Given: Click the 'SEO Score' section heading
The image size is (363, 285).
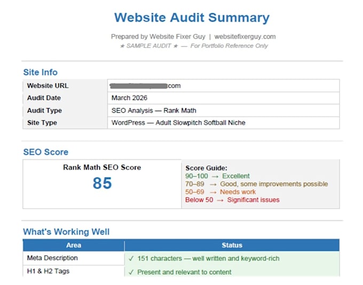Looking at the screenshot, I should tap(45, 152).
